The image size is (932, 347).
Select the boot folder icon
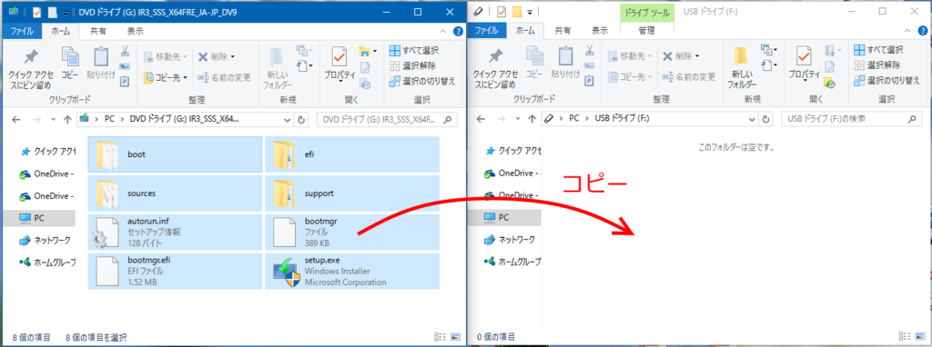107,154
